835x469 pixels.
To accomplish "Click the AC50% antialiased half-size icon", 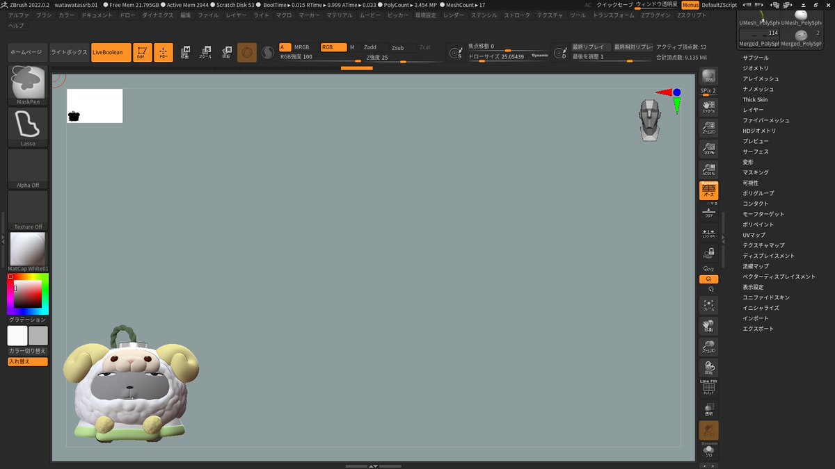I will (708, 169).
